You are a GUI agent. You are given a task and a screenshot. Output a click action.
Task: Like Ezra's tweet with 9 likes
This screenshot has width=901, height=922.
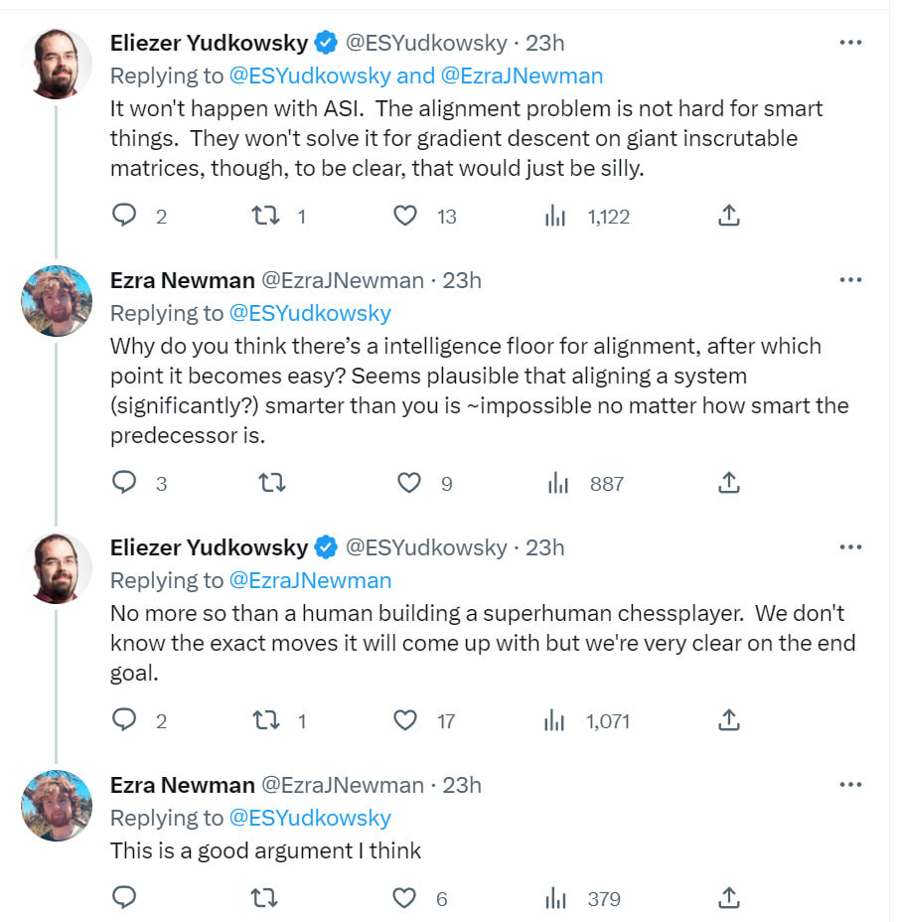[x=409, y=483]
